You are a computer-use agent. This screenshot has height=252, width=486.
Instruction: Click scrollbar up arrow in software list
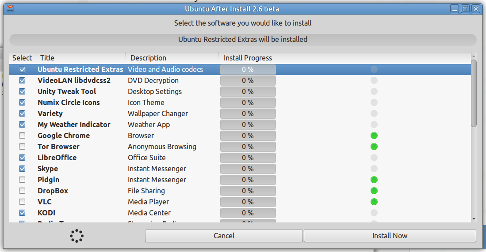coord(474,56)
